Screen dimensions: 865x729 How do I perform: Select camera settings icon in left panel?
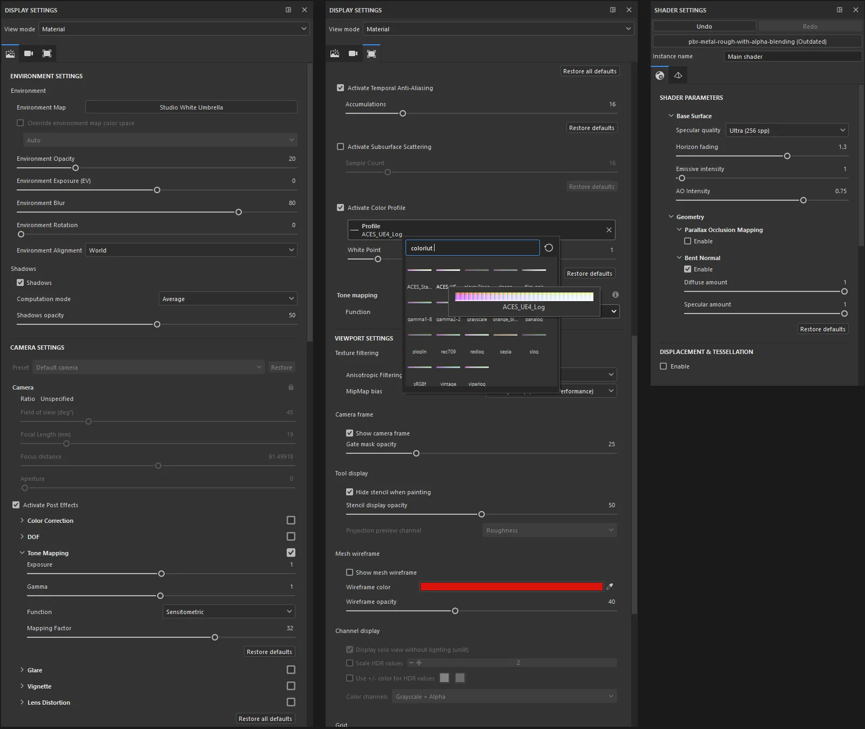(29, 53)
